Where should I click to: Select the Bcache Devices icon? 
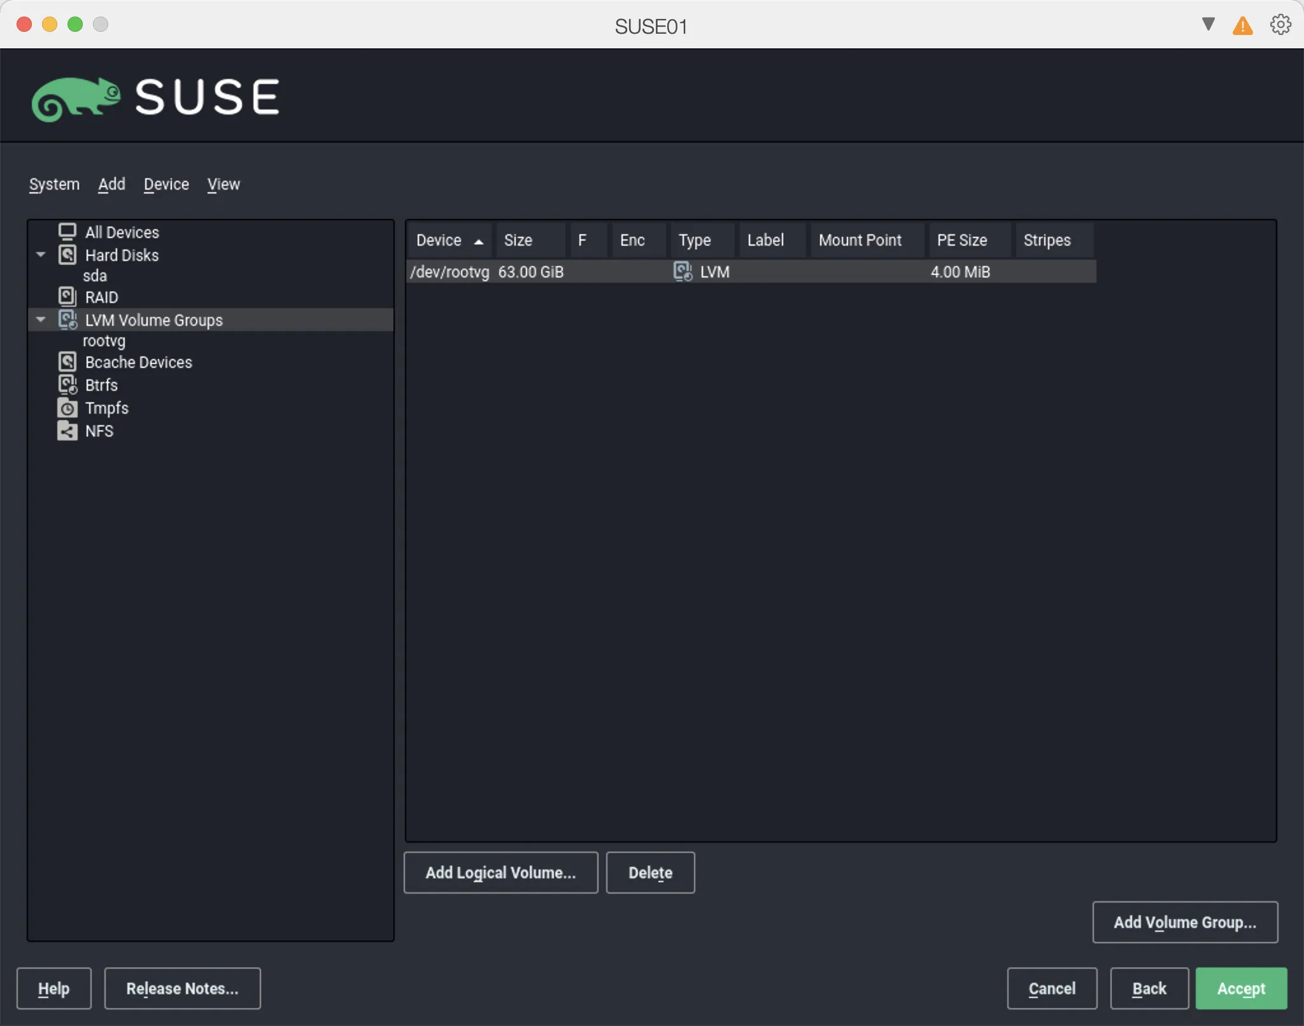point(68,361)
